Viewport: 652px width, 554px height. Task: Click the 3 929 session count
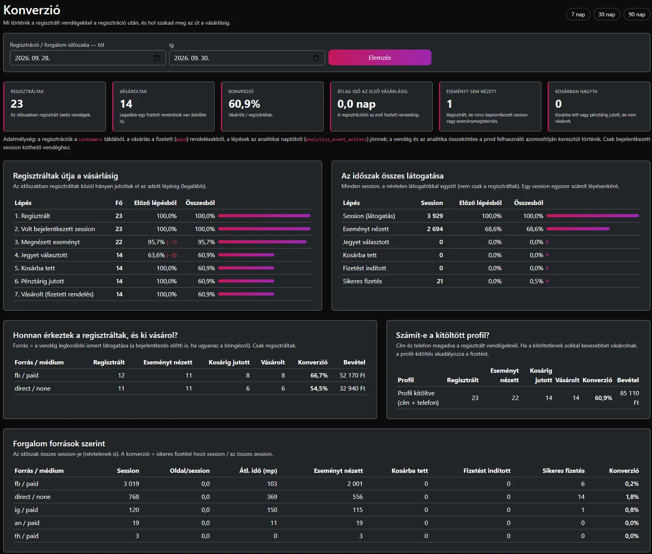pyautogui.click(x=435, y=216)
